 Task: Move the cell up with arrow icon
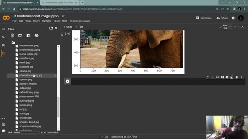208,77
